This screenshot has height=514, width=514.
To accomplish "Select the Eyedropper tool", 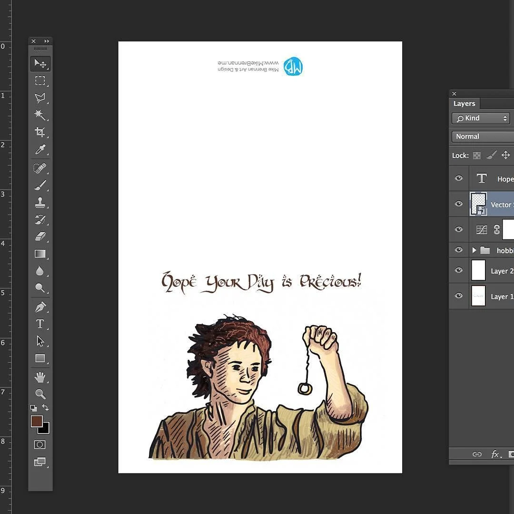I will 40,149.
